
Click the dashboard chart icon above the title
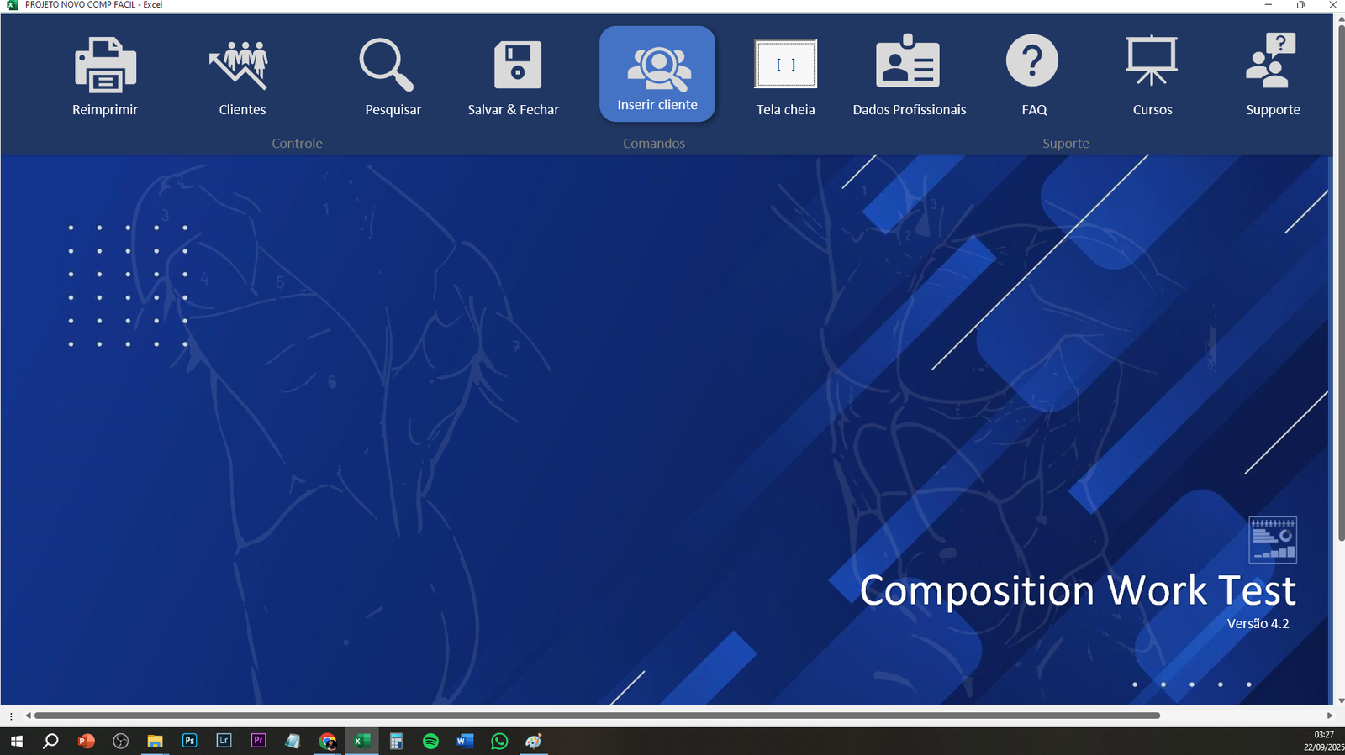tap(1273, 540)
